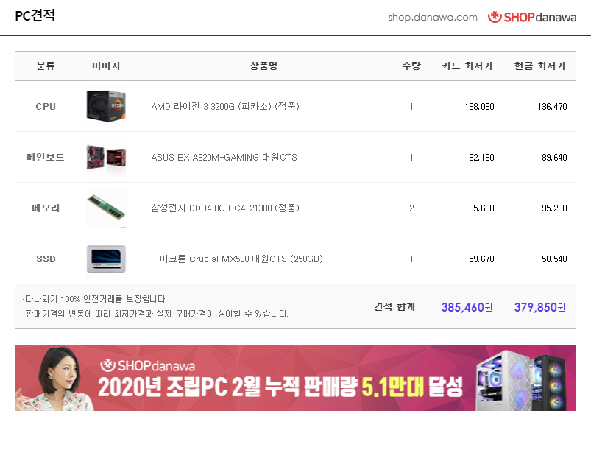Click the SHOPdanawa logo inside banner
The height and width of the screenshot is (450, 591).
[148, 365]
